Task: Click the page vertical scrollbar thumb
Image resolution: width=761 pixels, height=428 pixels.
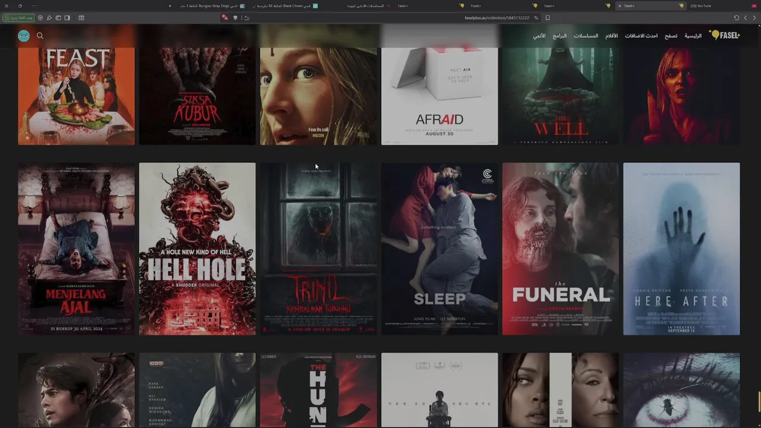Action: (759, 401)
